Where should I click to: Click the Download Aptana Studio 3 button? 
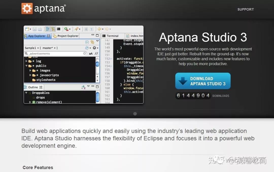point(203,81)
